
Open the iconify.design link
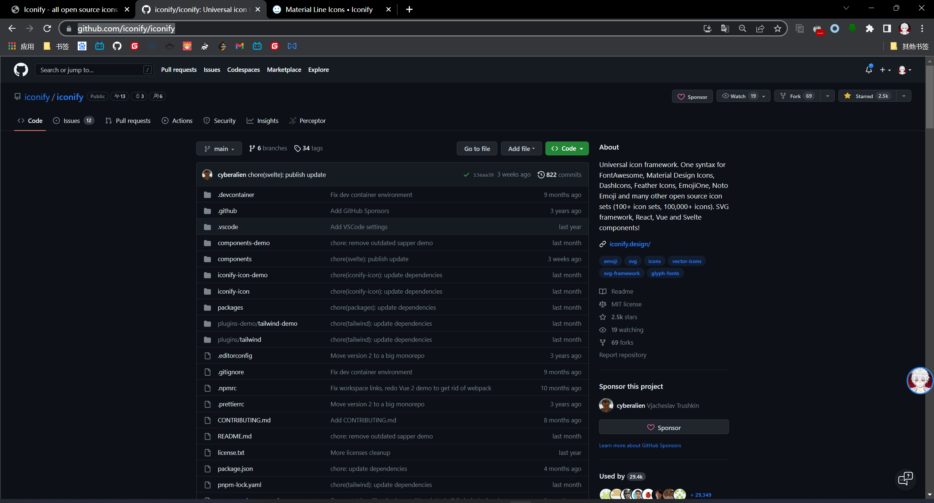[630, 244]
